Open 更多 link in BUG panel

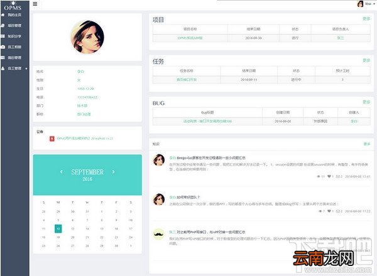[366, 102]
